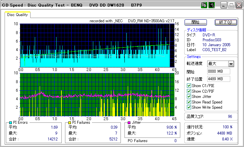The height and width of the screenshot is (147, 244).
Task: Click the magenta Jitter legend swatch
Action: (x=129, y=122)
